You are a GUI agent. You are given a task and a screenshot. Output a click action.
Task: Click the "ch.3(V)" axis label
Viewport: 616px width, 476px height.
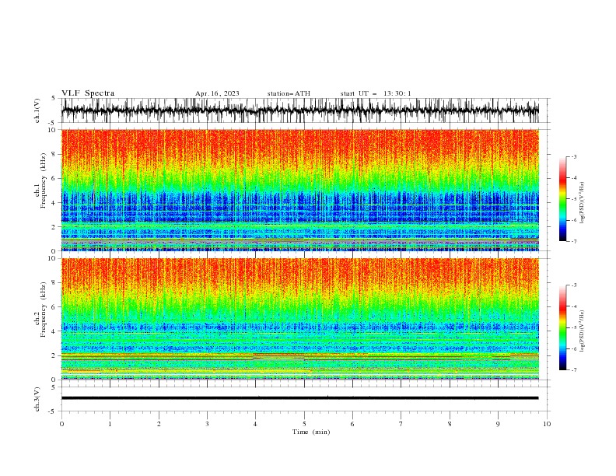click(x=37, y=399)
